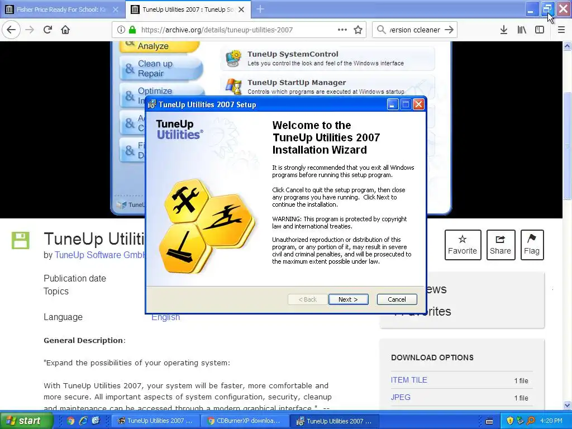Click the search box with ccleaner text
This screenshot has height=429, width=572.
[x=414, y=30]
